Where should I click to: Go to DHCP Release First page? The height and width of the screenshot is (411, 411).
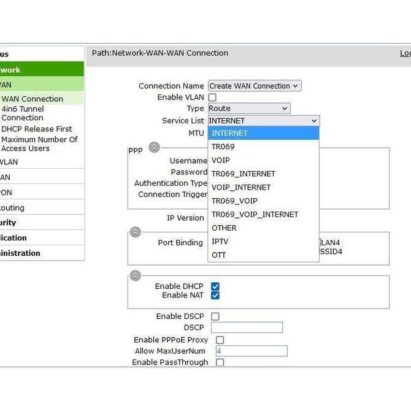coord(37,129)
